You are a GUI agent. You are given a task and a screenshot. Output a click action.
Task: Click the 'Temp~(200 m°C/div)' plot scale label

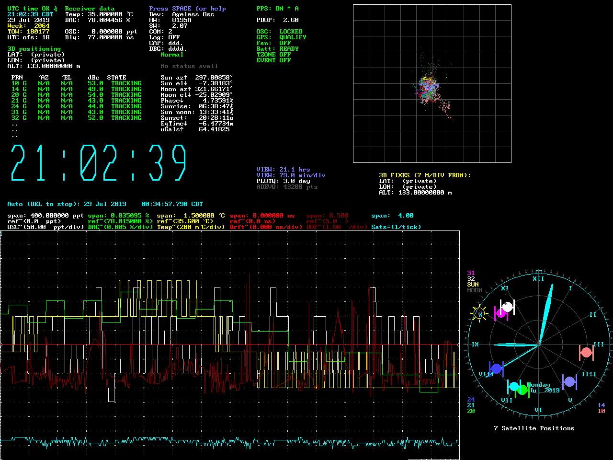(191, 227)
